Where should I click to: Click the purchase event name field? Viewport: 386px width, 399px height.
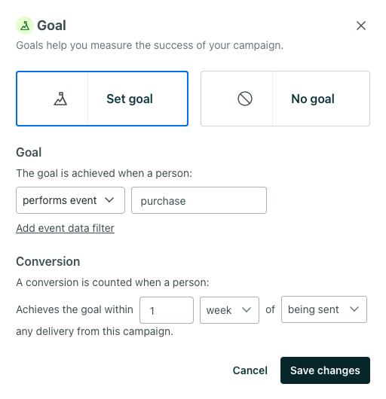[x=199, y=200]
